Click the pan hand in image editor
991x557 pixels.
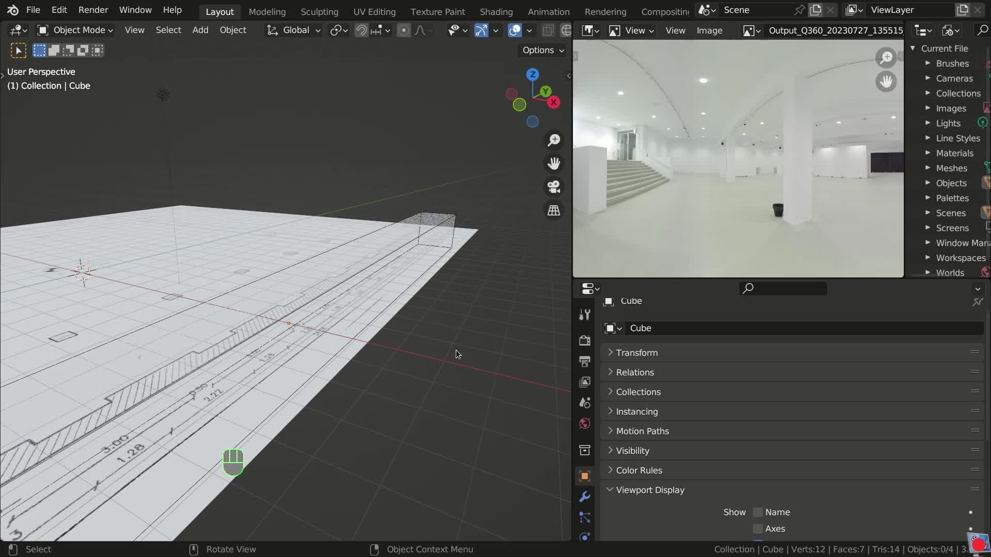[886, 81]
